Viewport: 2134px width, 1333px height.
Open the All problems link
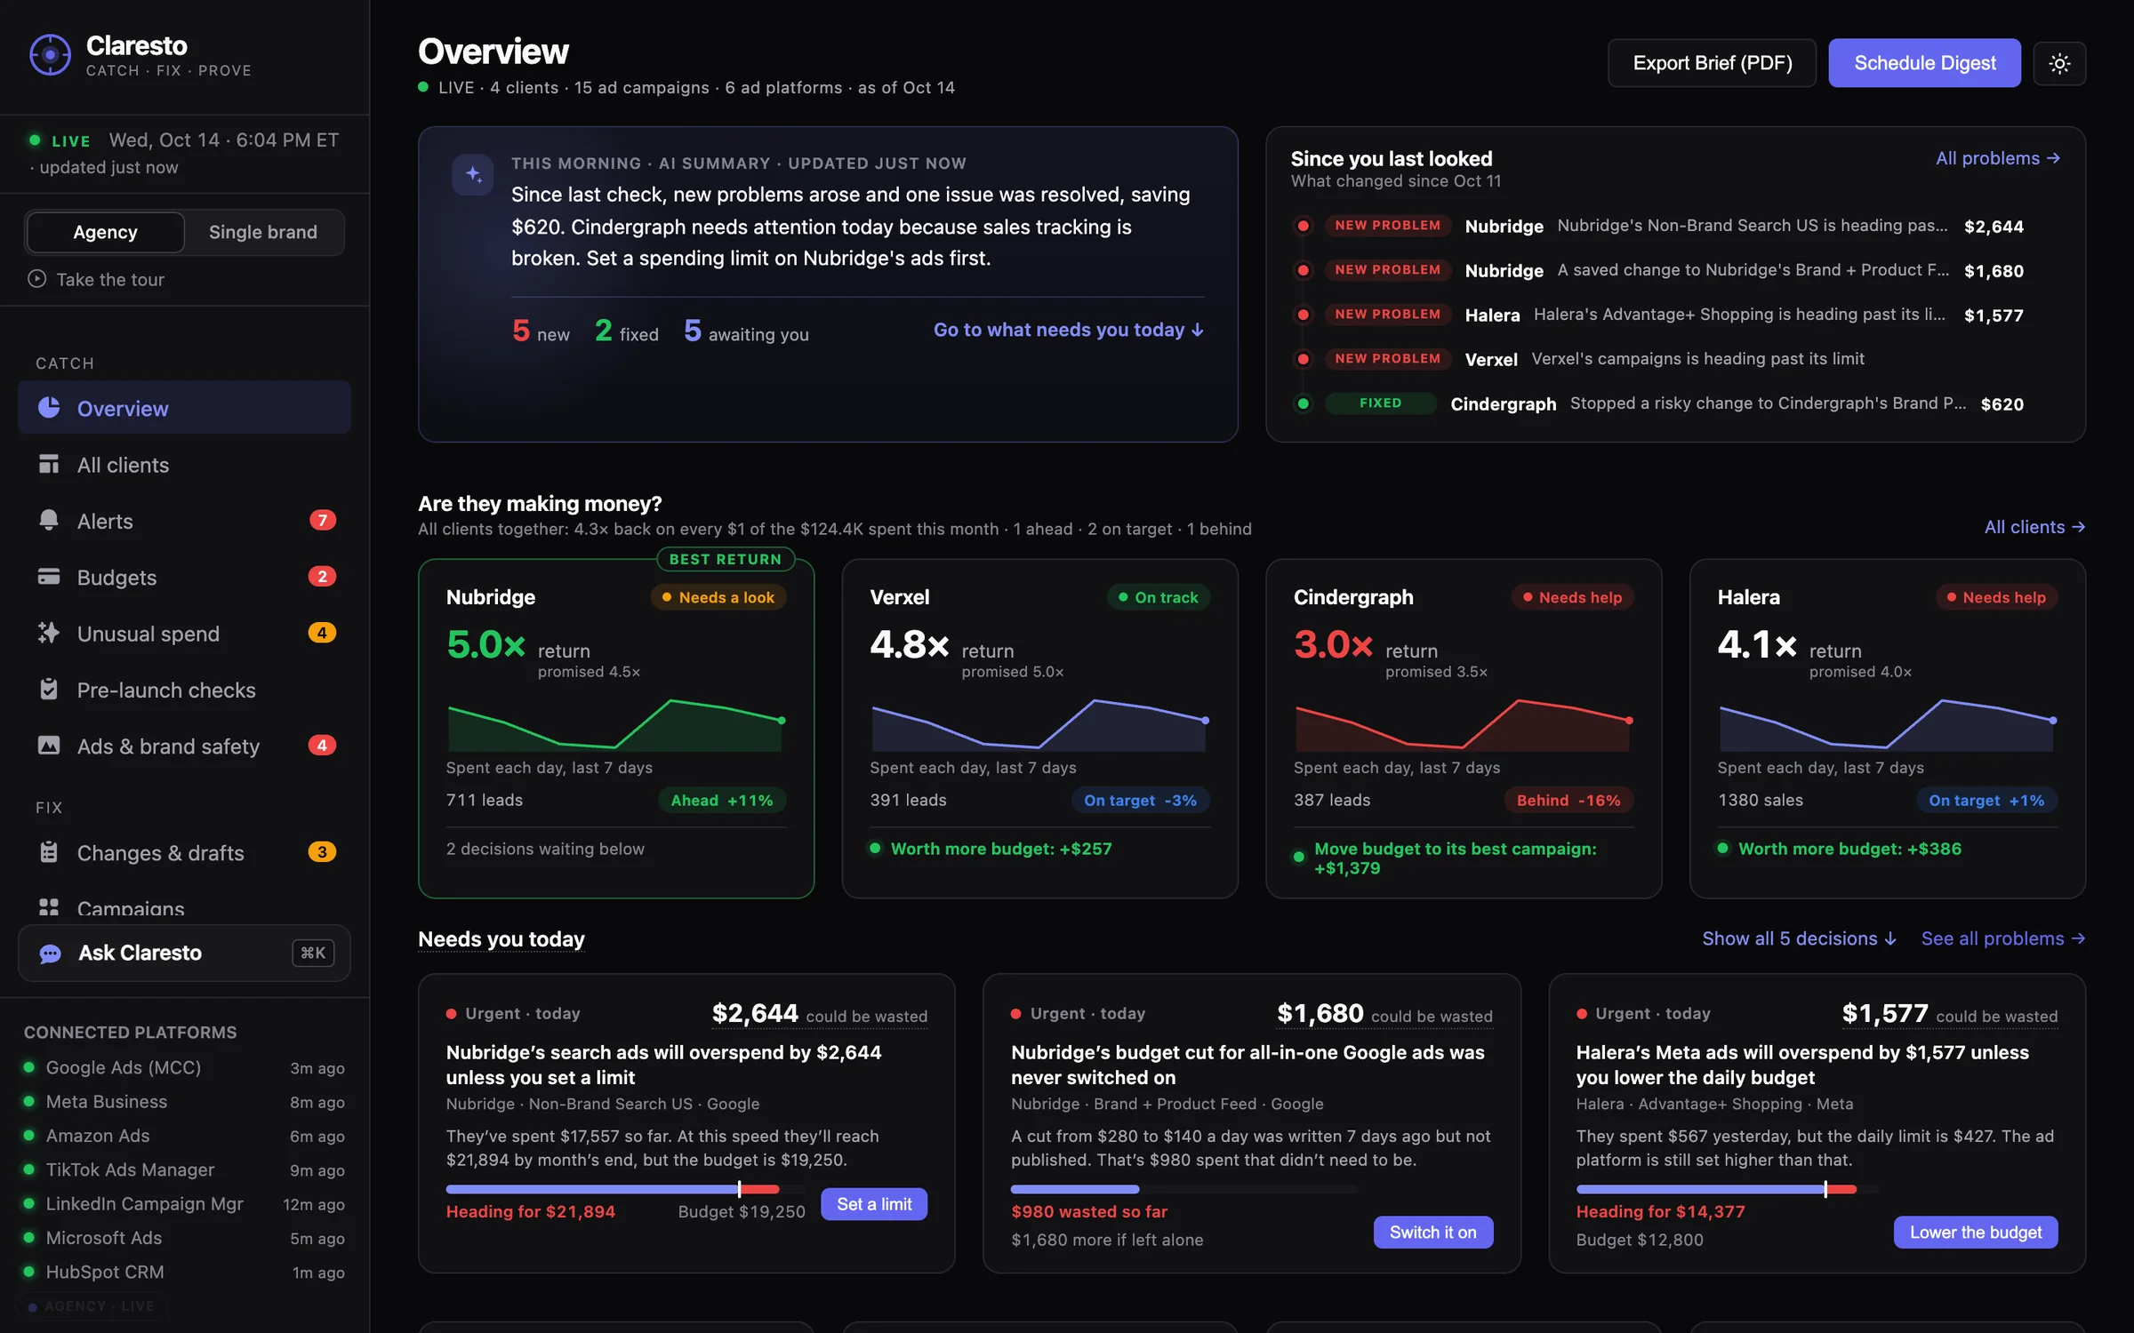pyautogui.click(x=1998, y=158)
